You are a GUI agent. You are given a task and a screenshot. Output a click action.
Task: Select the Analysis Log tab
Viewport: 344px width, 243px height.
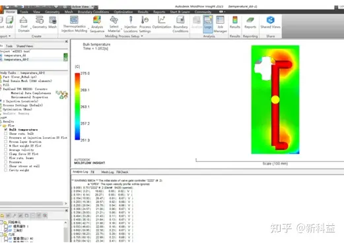point(81,172)
